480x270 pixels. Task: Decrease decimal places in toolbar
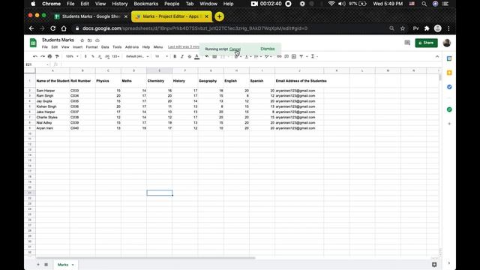pos(100,56)
